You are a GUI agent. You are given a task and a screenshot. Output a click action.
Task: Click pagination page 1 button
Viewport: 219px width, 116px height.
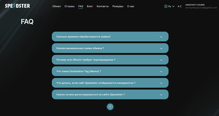[x=110, y=107]
